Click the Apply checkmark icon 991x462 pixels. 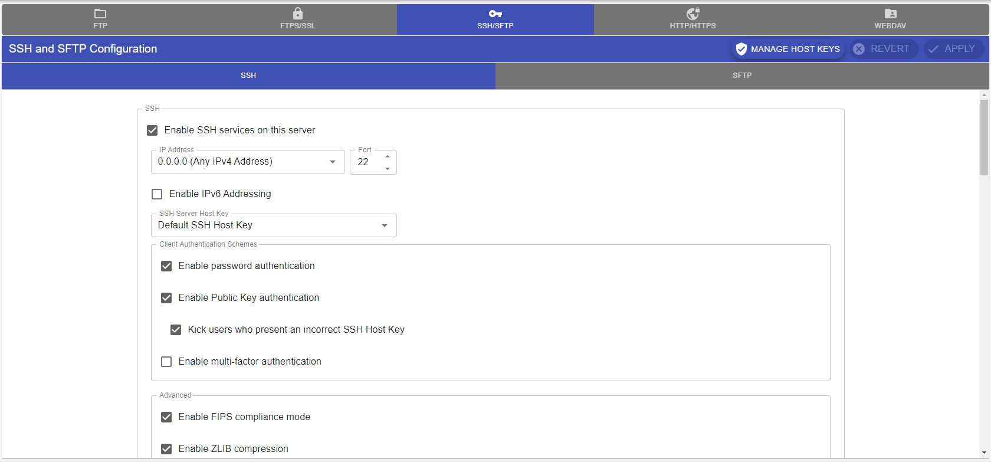point(933,49)
